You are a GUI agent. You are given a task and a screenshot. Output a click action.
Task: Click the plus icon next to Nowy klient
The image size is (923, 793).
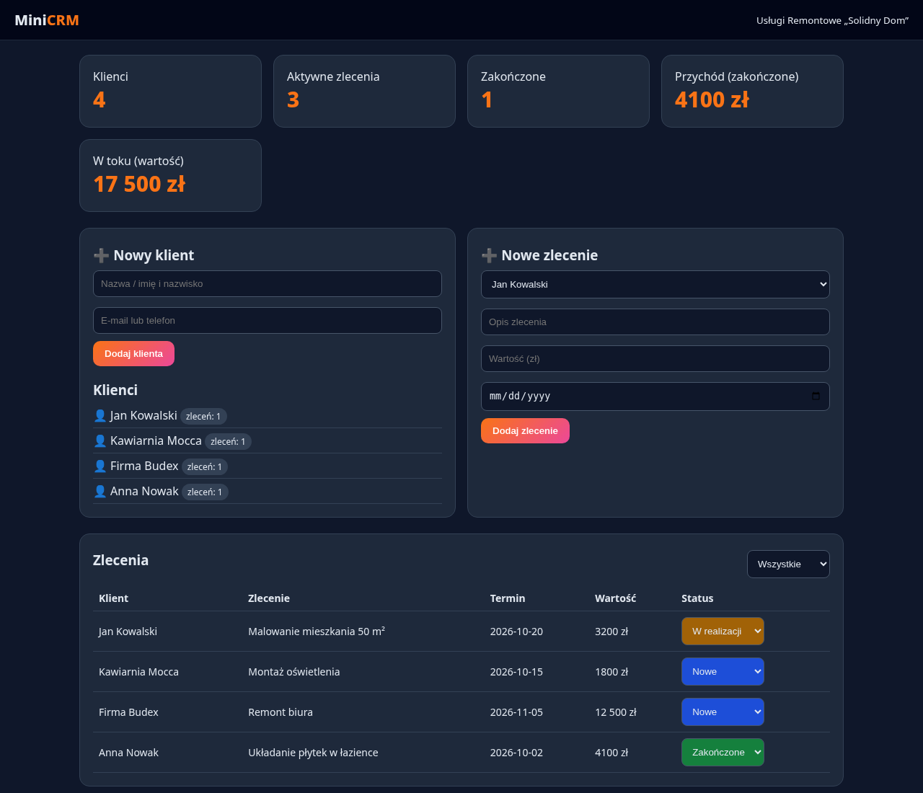pos(101,255)
